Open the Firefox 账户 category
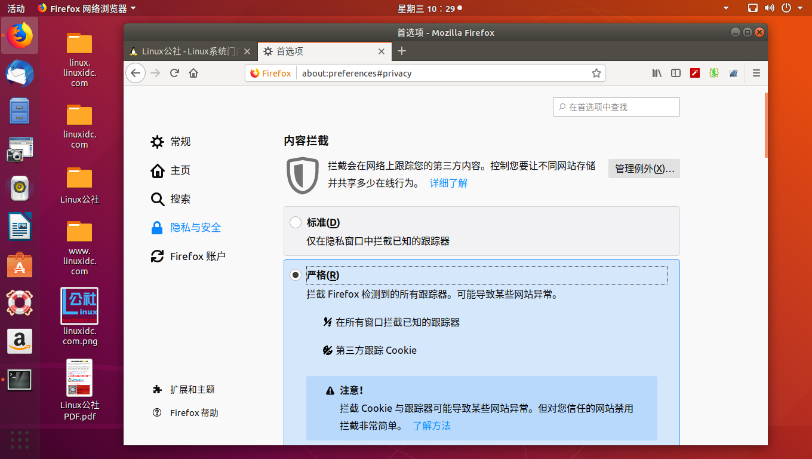The width and height of the screenshot is (812, 459). (x=188, y=256)
